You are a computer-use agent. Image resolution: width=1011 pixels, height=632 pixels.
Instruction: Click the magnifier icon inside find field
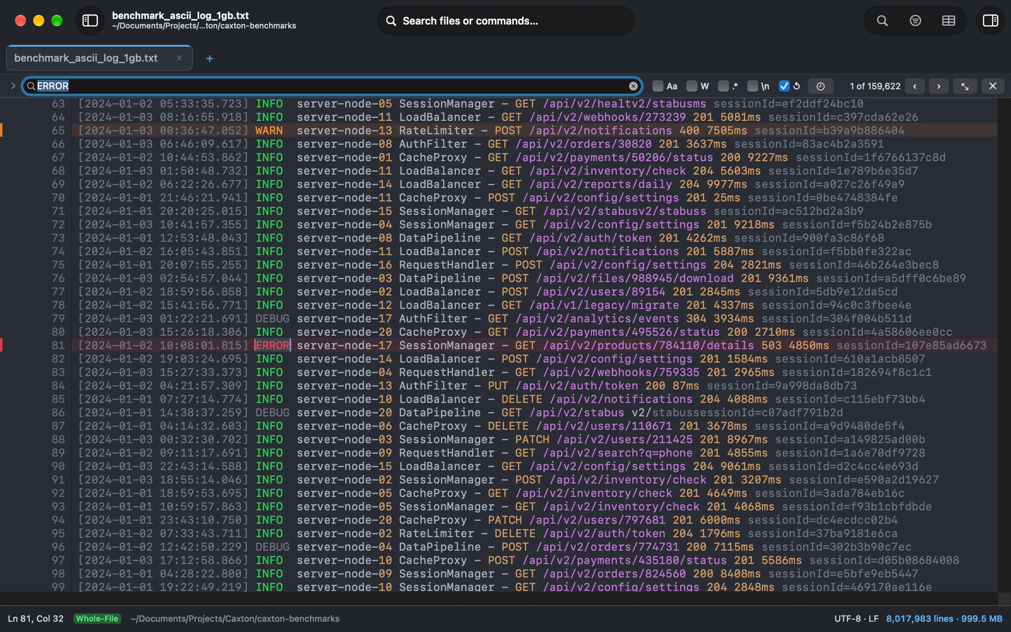(31, 86)
